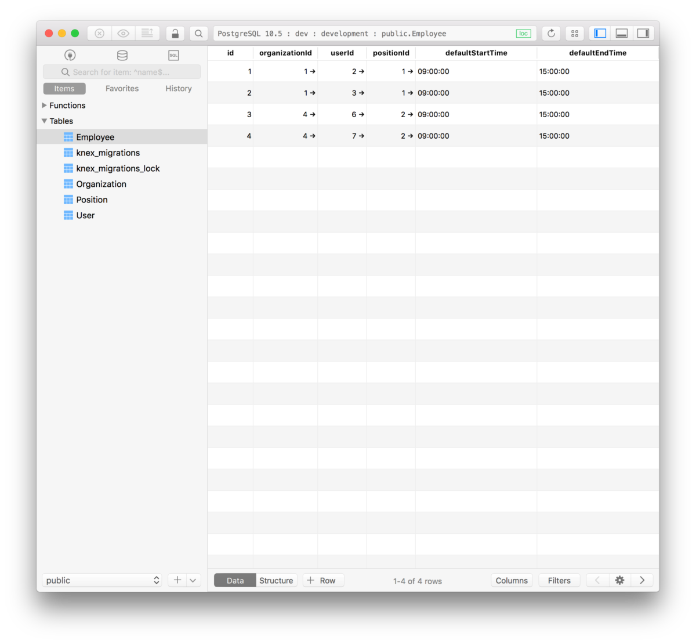The height and width of the screenshot is (644, 696).
Task: Switch to the History tab
Action: click(x=179, y=89)
